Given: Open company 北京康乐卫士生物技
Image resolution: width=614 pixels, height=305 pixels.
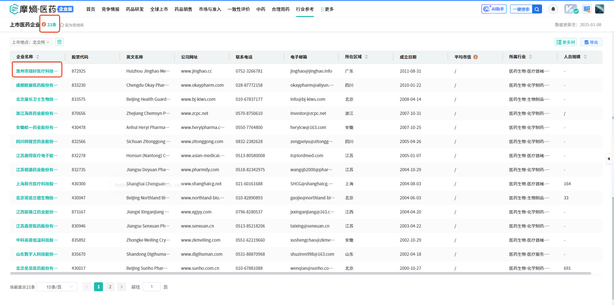Looking at the screenshot, I should (x=37, y=99).
